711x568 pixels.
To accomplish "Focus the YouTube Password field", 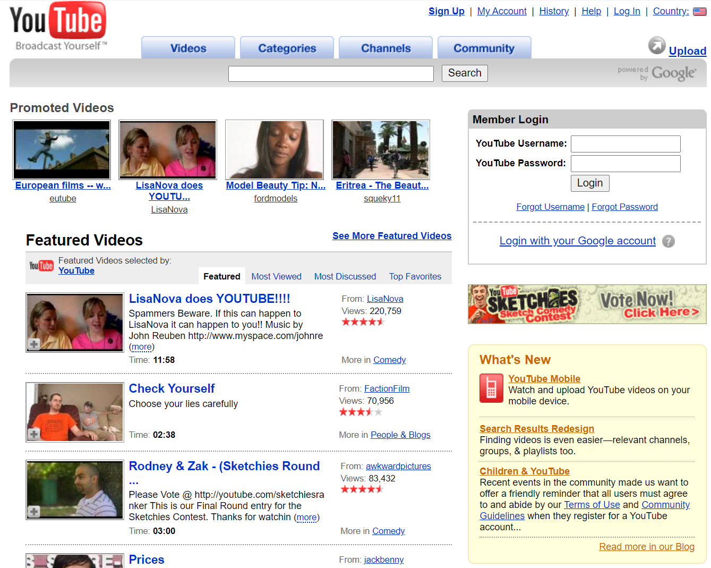I will click(x=626, y=164).
